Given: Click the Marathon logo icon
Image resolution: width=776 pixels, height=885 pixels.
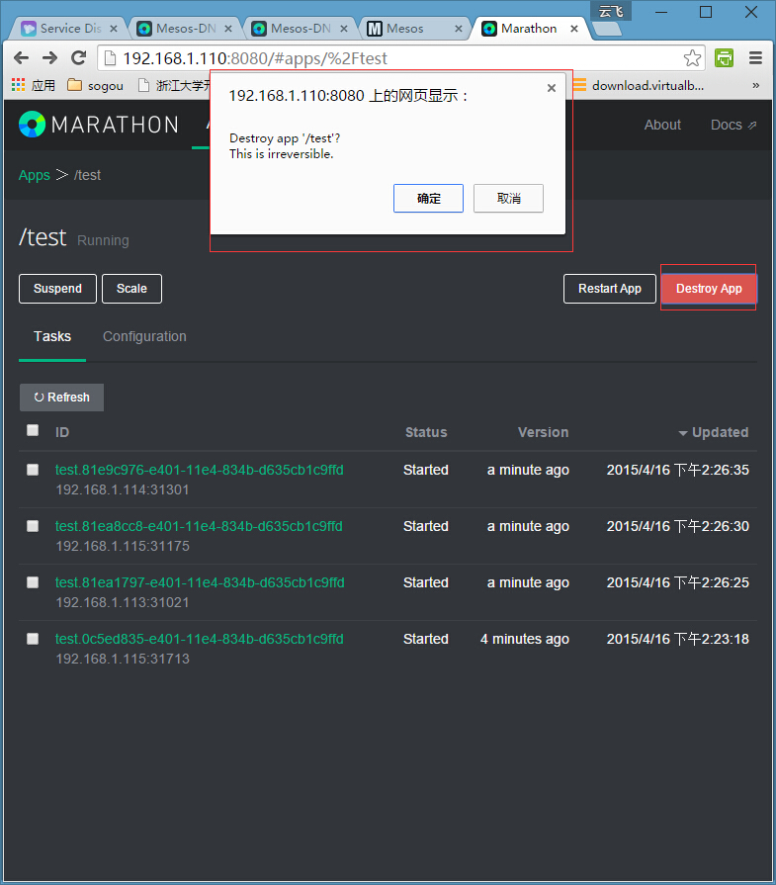Looking at the screenshot, I should (x=32, y=125).
